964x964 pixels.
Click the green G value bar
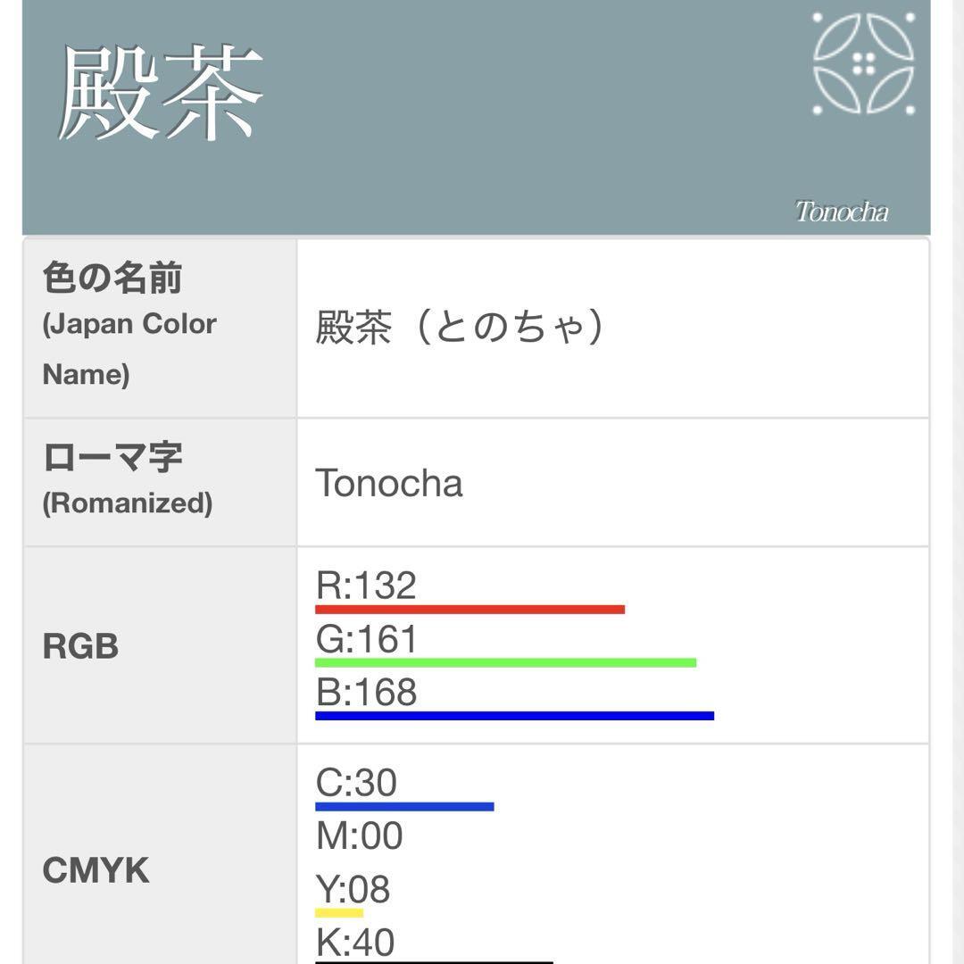505,662
